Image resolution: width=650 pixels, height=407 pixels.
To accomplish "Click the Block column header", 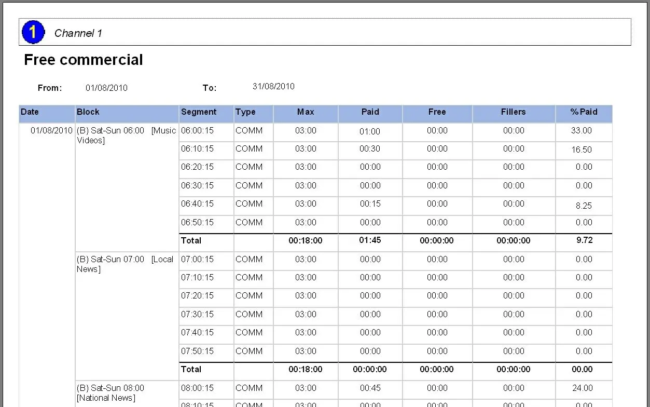I will click(x=88, y=112).
